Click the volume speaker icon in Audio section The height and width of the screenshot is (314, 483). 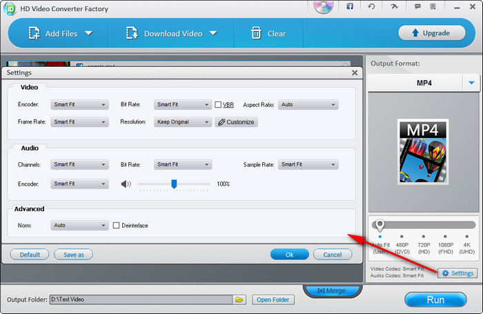pyautogui.click(x=126, y=184)
